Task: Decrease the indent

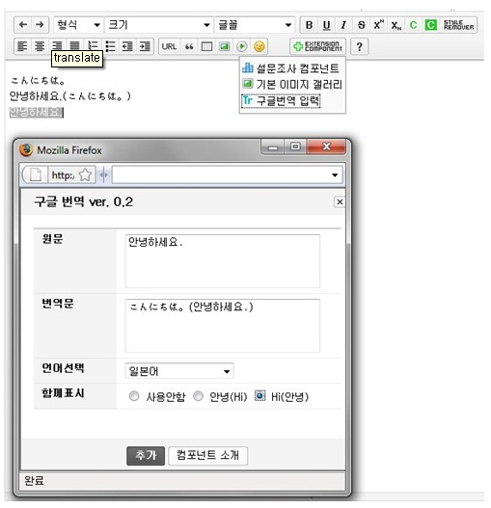Action: point(127,46)
